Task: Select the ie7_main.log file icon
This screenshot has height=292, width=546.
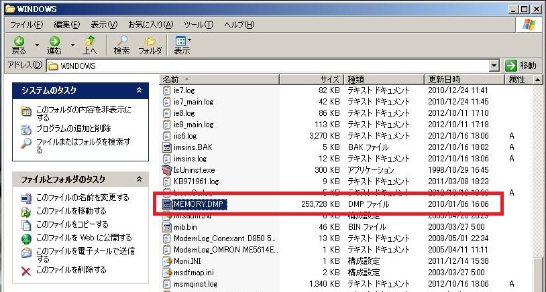Action: point(168,102)
